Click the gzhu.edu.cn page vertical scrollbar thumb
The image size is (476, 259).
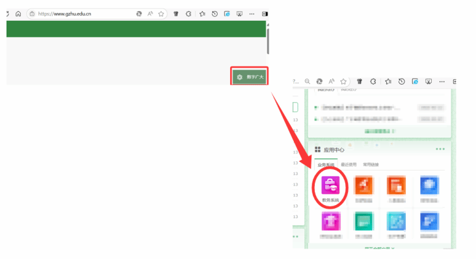tap(268, 41)
